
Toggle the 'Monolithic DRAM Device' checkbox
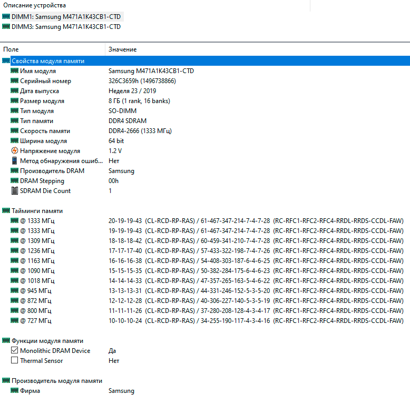[15, 350]
